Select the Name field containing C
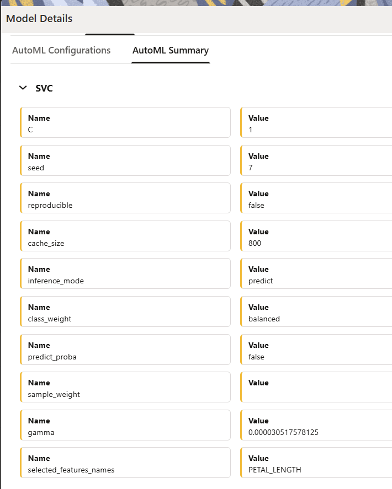392x489 pixels. (125, 123)
